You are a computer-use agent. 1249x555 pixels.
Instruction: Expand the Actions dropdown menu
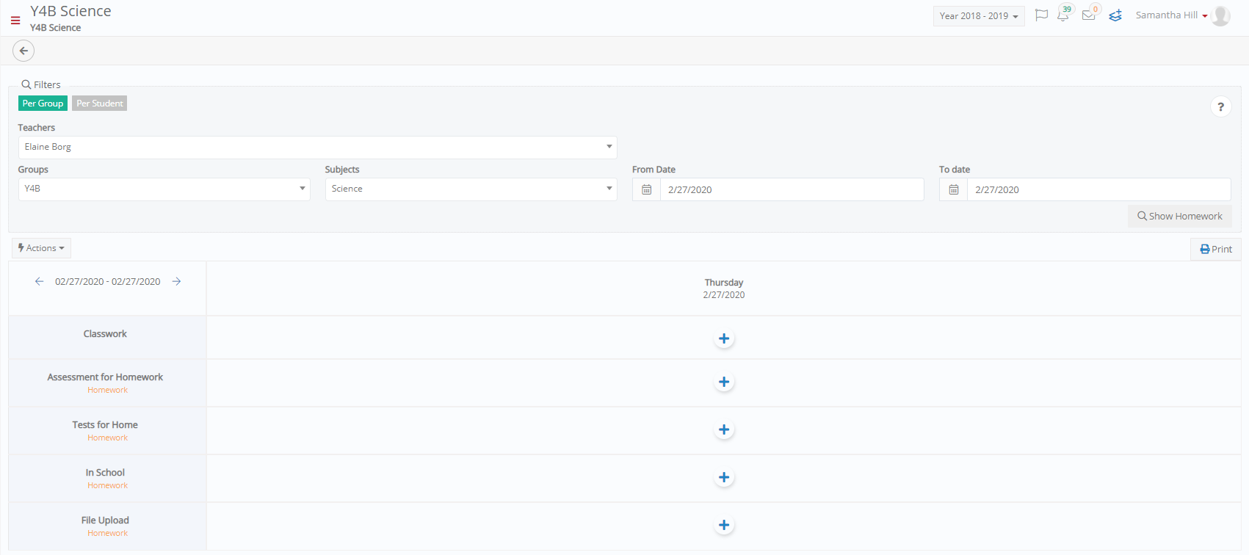(41, 248)
